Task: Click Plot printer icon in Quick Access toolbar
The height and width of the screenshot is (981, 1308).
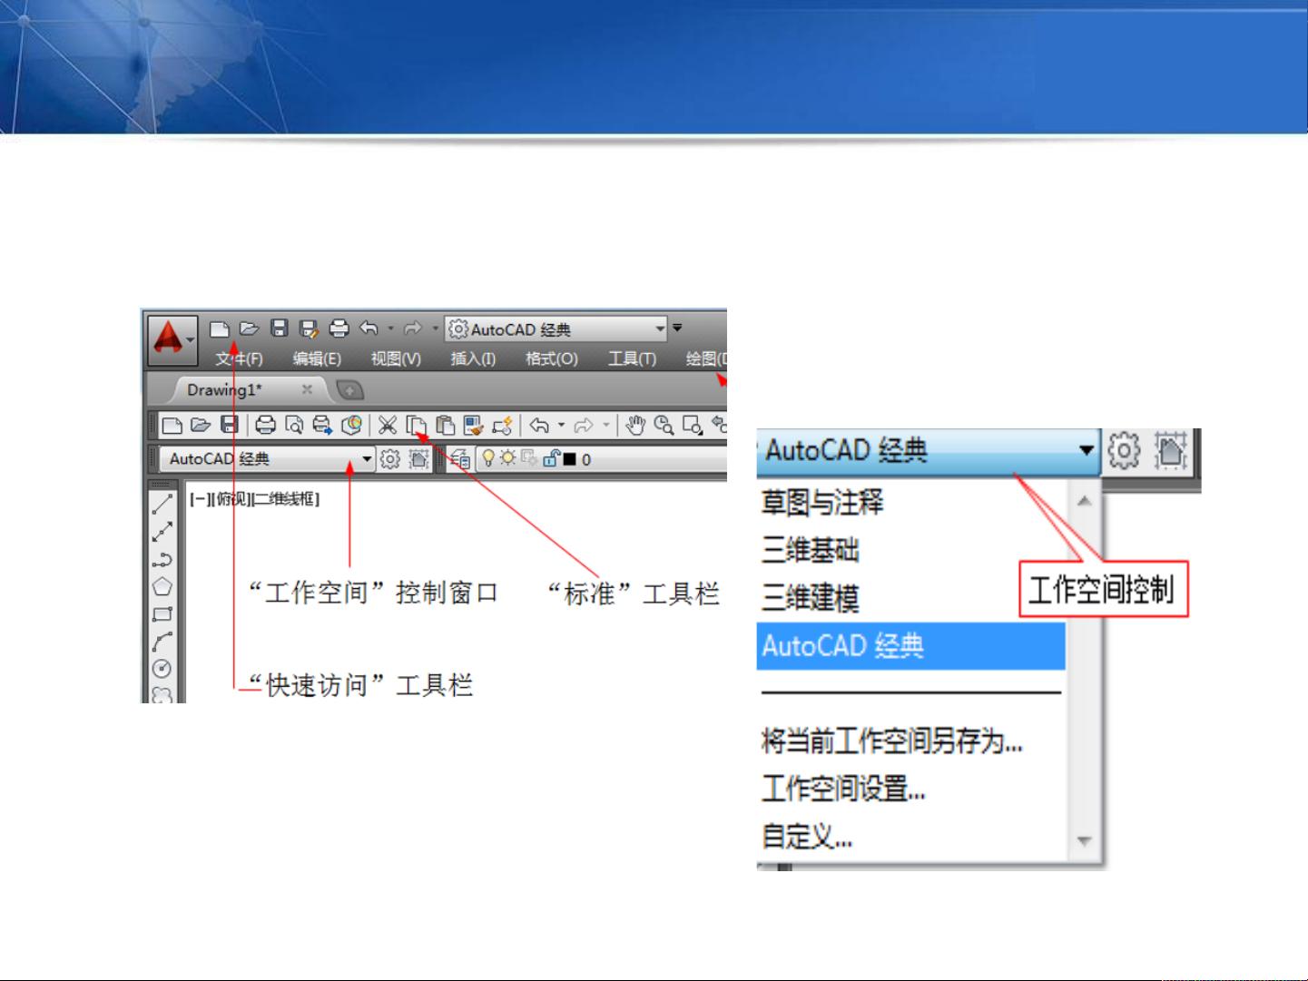Action: 339,329
